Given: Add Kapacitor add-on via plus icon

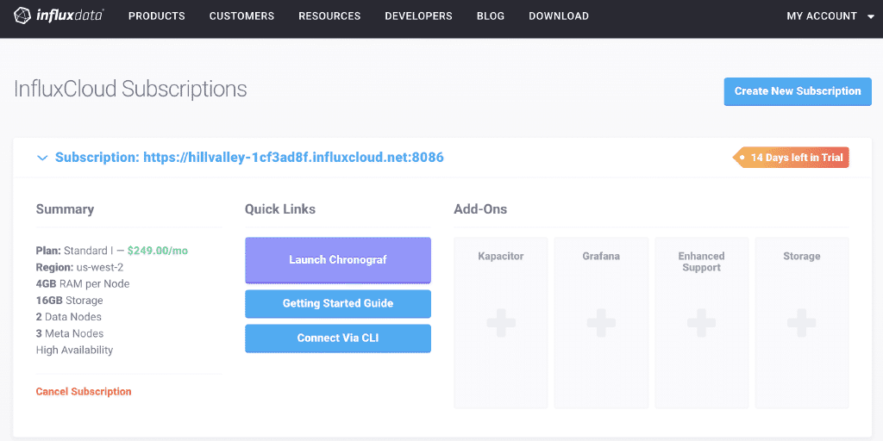Looking at the screenshot, I should 501,323.
